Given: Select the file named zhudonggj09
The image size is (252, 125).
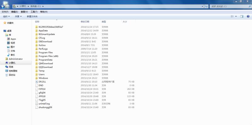Looking at the screenshot, I should pos(45,107).
